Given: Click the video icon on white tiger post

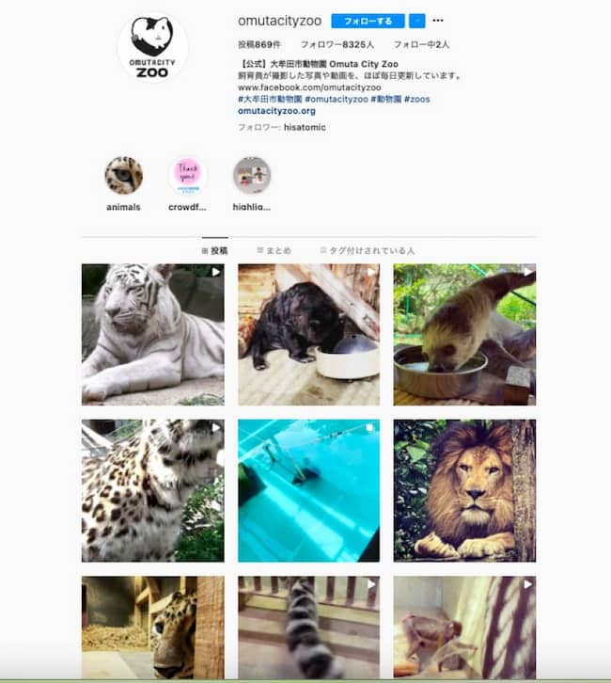Looking at the screenshot, I should point(216,272).
